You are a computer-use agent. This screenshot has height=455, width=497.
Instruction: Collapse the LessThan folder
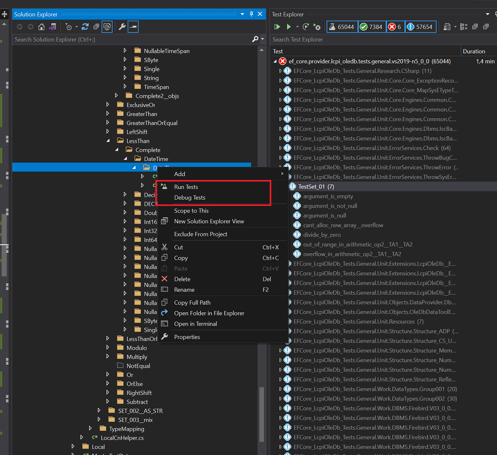coord(108,141)
